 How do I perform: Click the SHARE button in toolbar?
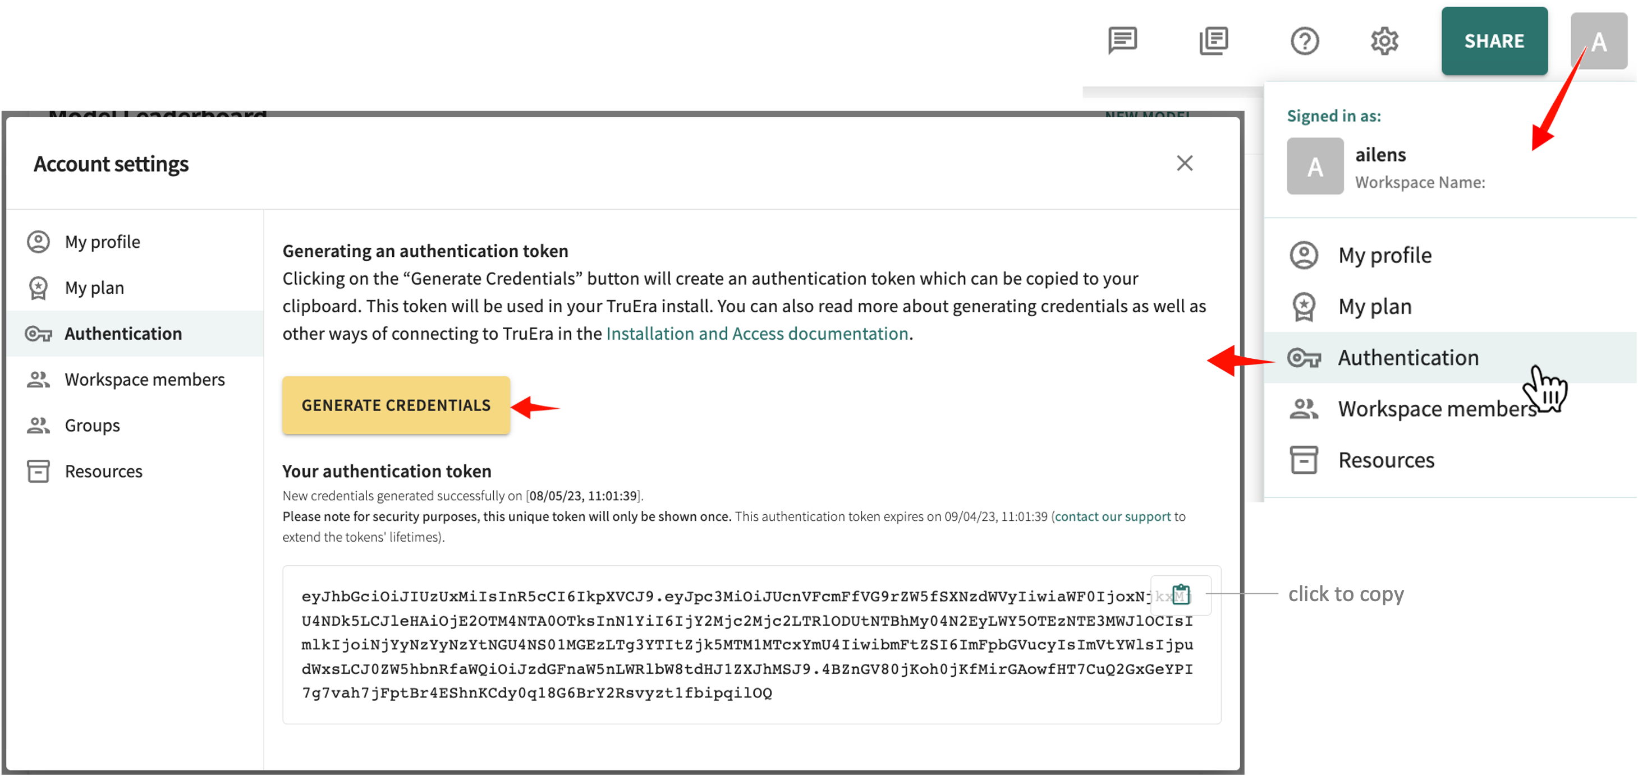(x=1495, y=40)
